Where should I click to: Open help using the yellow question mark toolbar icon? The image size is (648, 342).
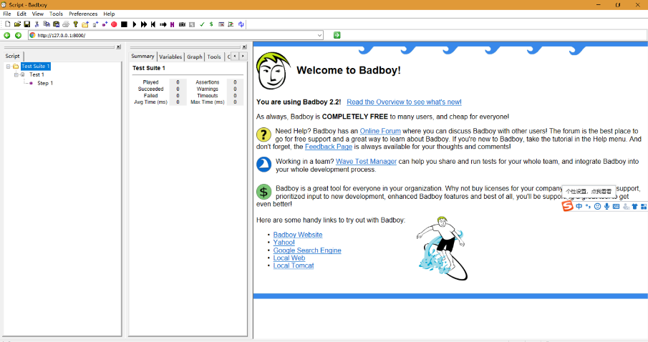click(x=76, y=24)
